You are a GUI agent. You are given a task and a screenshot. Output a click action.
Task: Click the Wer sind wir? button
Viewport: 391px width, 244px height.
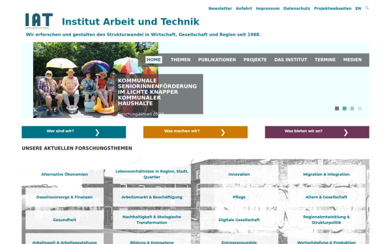coord(74,132)
